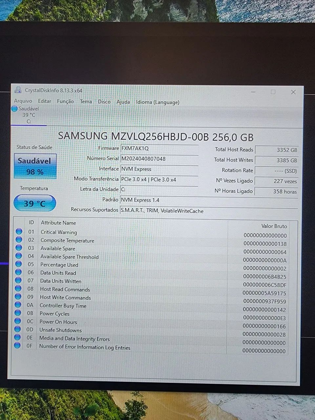Open the Função menu
Viewport: 315px width, 420px height.
[65, 101]
